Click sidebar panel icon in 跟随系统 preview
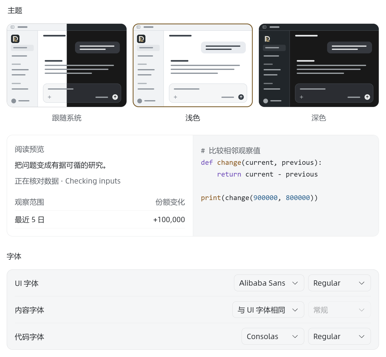 click(x=13, y=27)
